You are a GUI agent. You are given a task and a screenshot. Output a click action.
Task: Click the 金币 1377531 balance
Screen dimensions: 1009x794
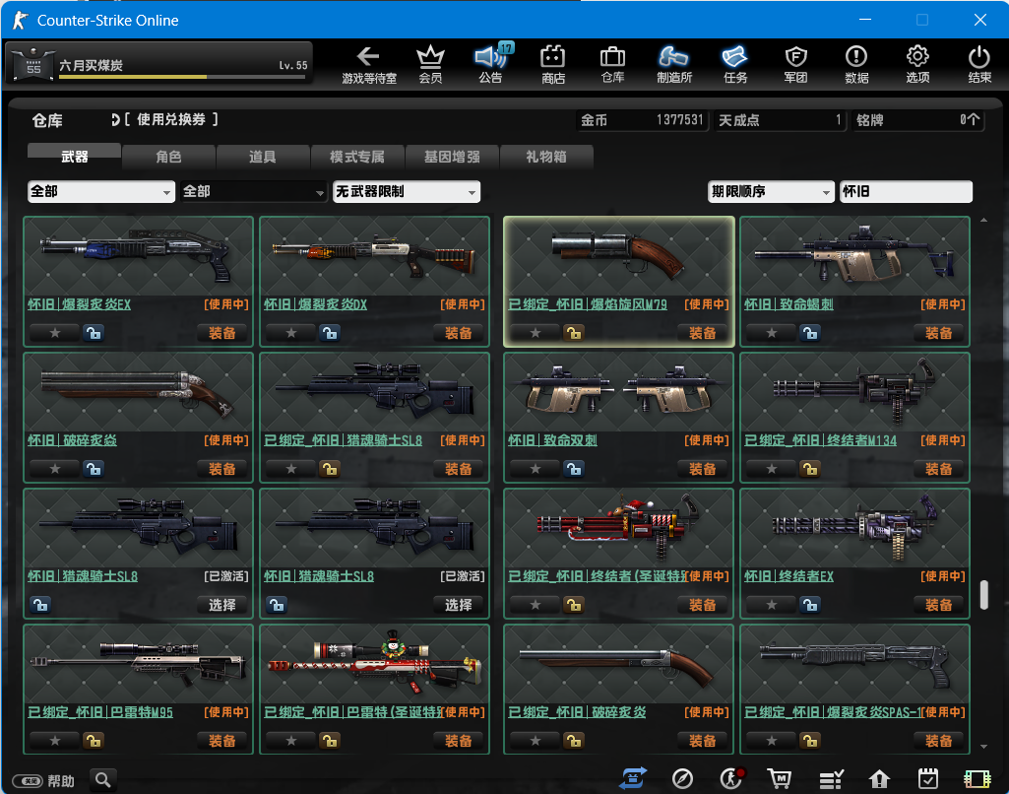click(x=642, y=120)
